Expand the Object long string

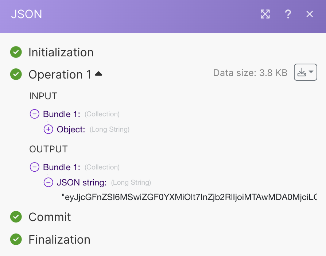pyautogui.click(x=48, y=129)
